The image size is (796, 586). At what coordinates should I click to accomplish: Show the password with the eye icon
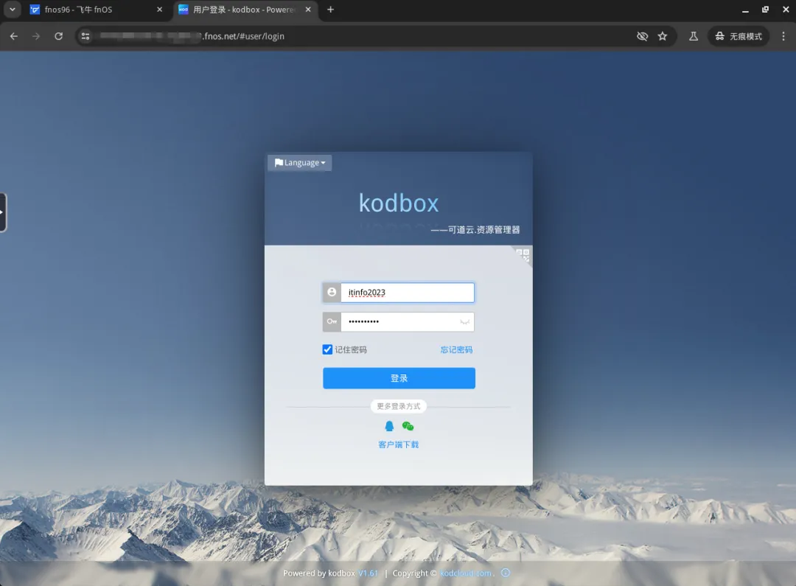[x=464, y=321]
